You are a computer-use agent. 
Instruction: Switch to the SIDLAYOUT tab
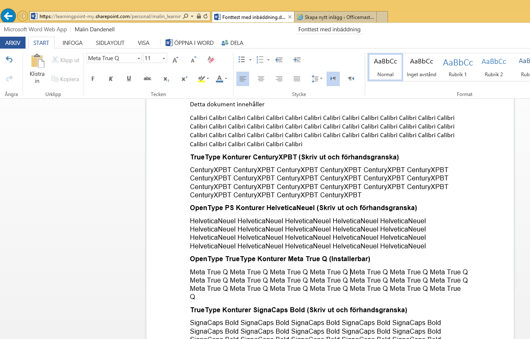pos(110,43)
